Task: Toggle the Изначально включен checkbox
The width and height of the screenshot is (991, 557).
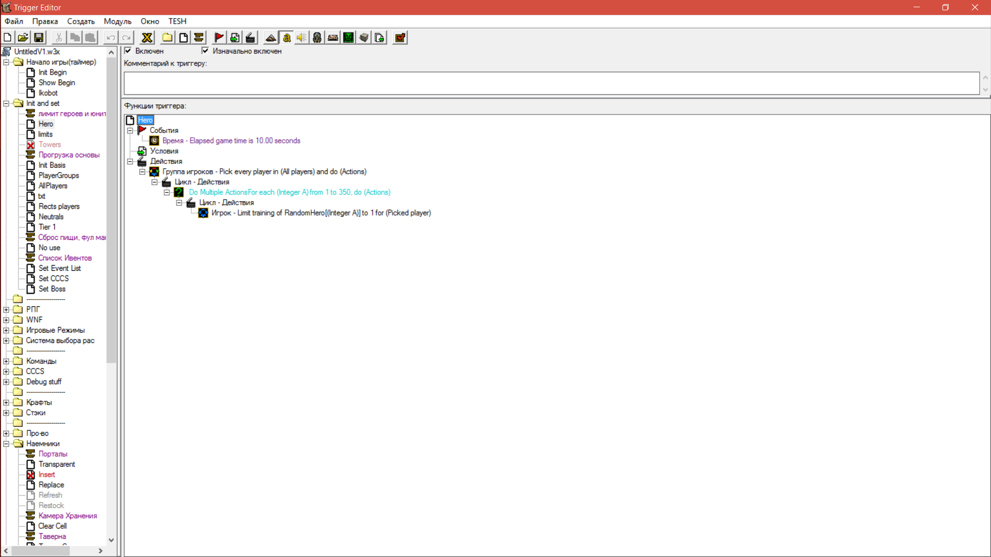Action: [205, 51]
